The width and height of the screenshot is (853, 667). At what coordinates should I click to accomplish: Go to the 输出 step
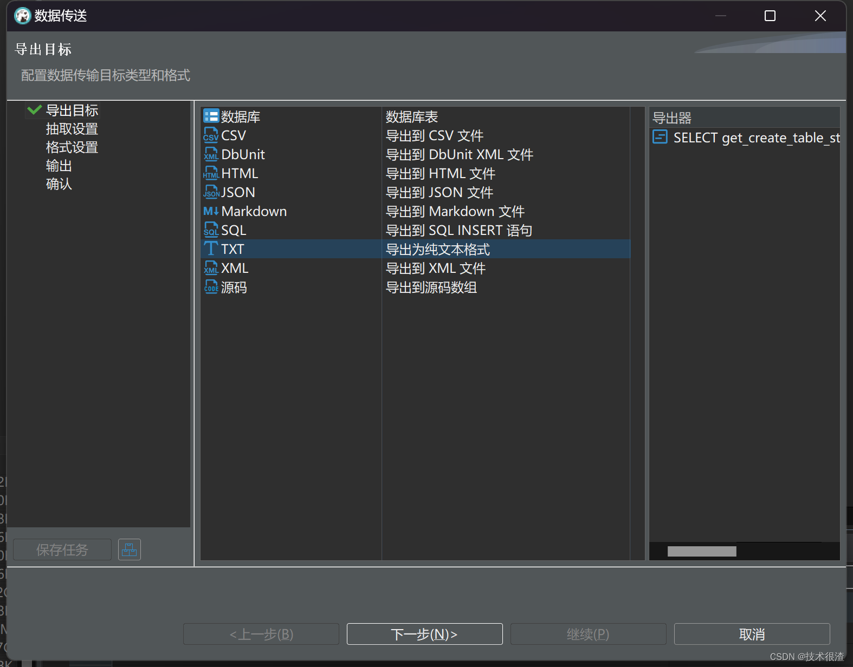point(59,166)
